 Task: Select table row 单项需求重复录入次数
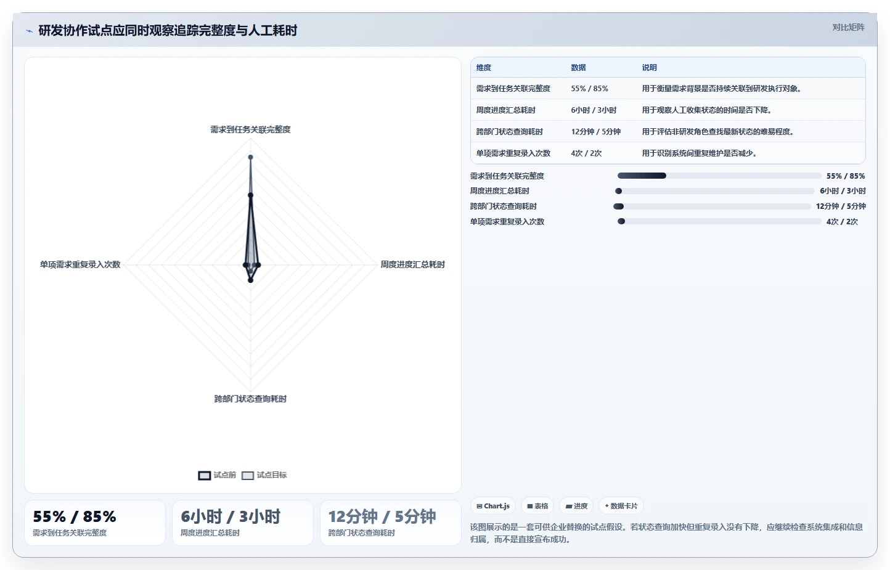[667, 153]
